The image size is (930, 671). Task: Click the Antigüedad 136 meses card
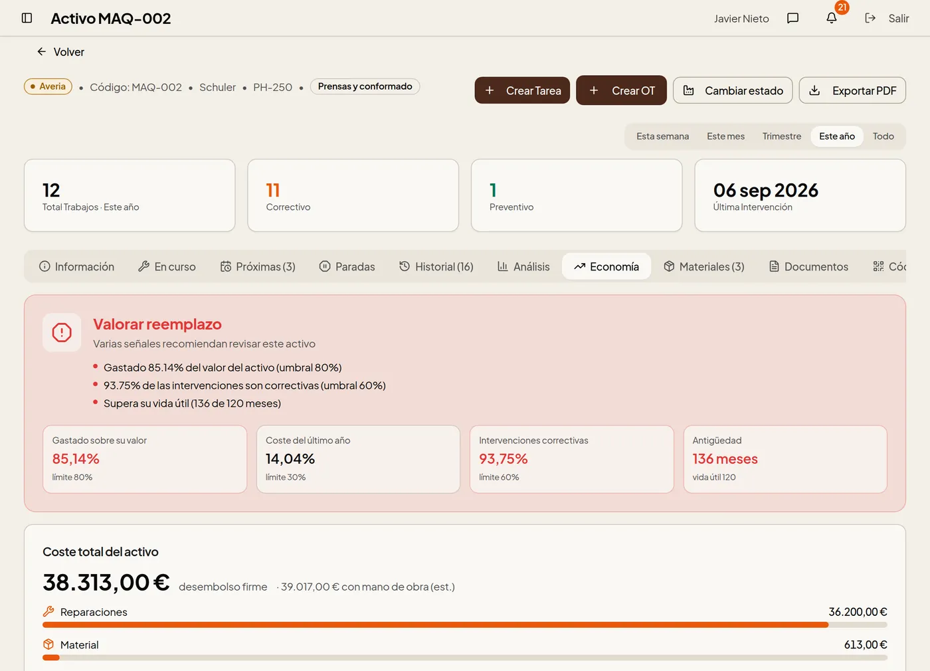click(x=785, y=459)
